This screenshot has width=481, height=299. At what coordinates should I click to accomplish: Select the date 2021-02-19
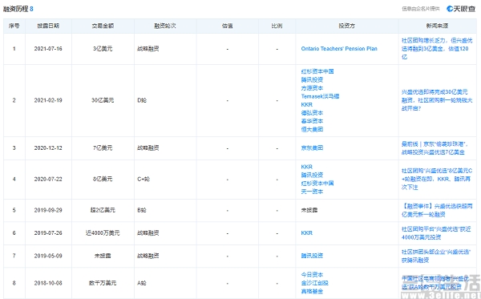pyautogui.click(x=48, y=100)
